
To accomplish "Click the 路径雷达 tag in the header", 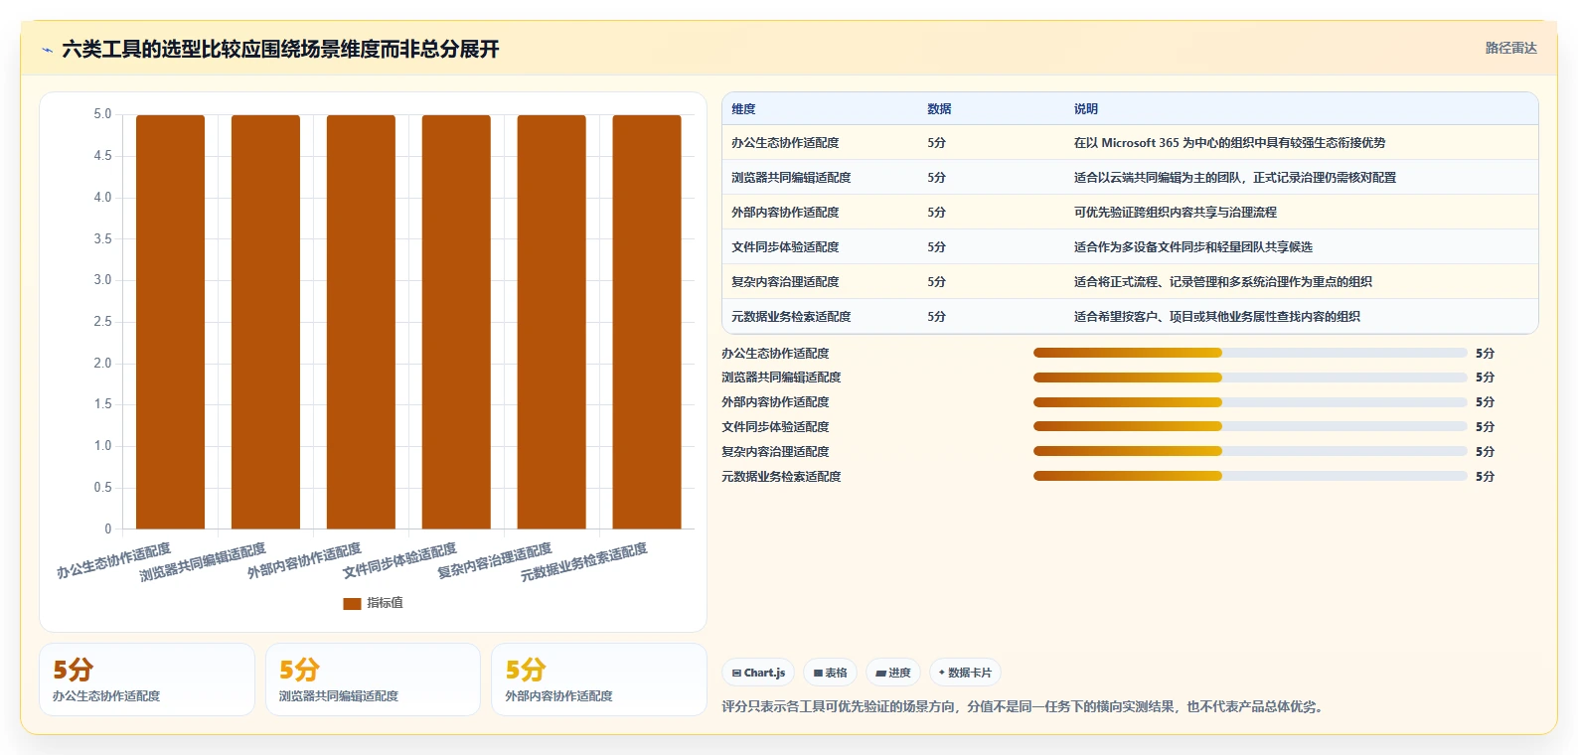I will 1510,48.
